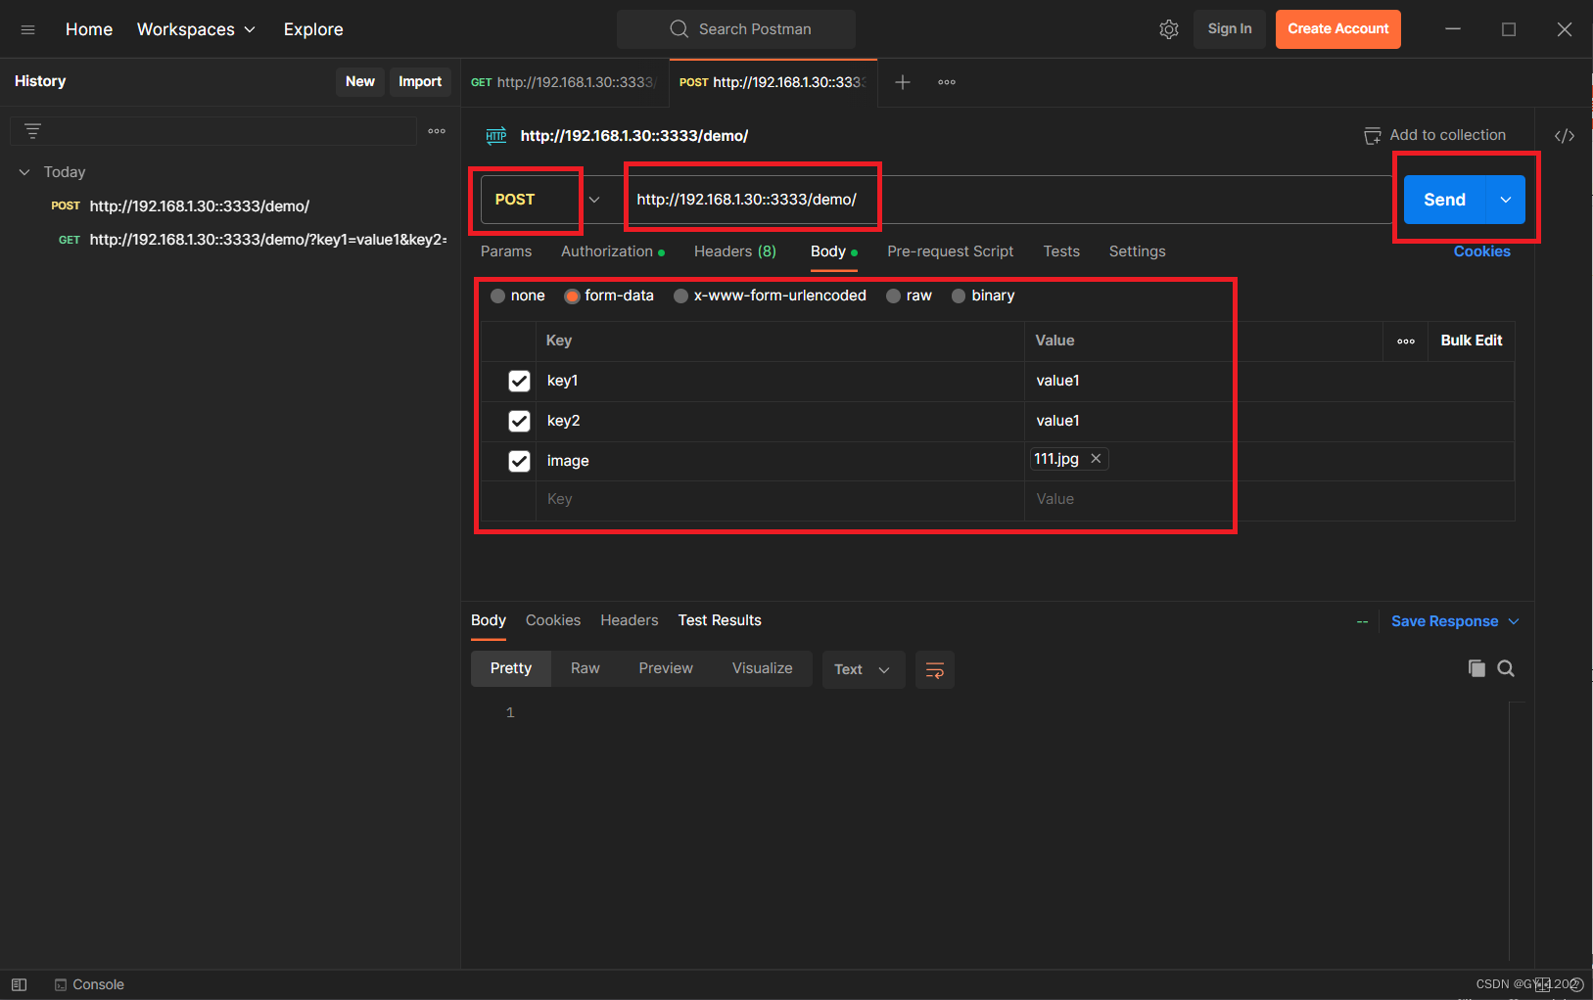Search within the response body
The height and width of the screenshot is (1000, 1593).
coord(1506,668)
